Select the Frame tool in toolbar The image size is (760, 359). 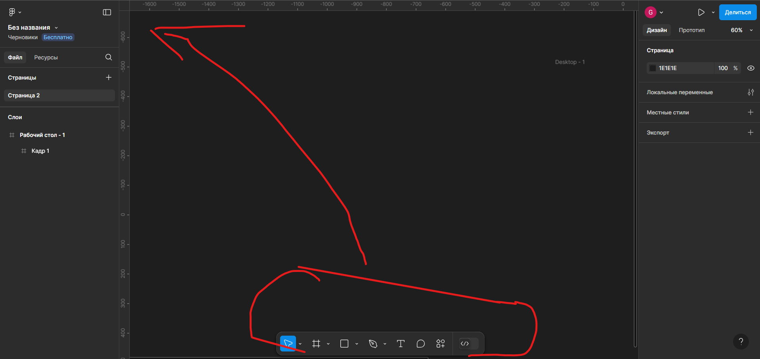click(316, 344)
